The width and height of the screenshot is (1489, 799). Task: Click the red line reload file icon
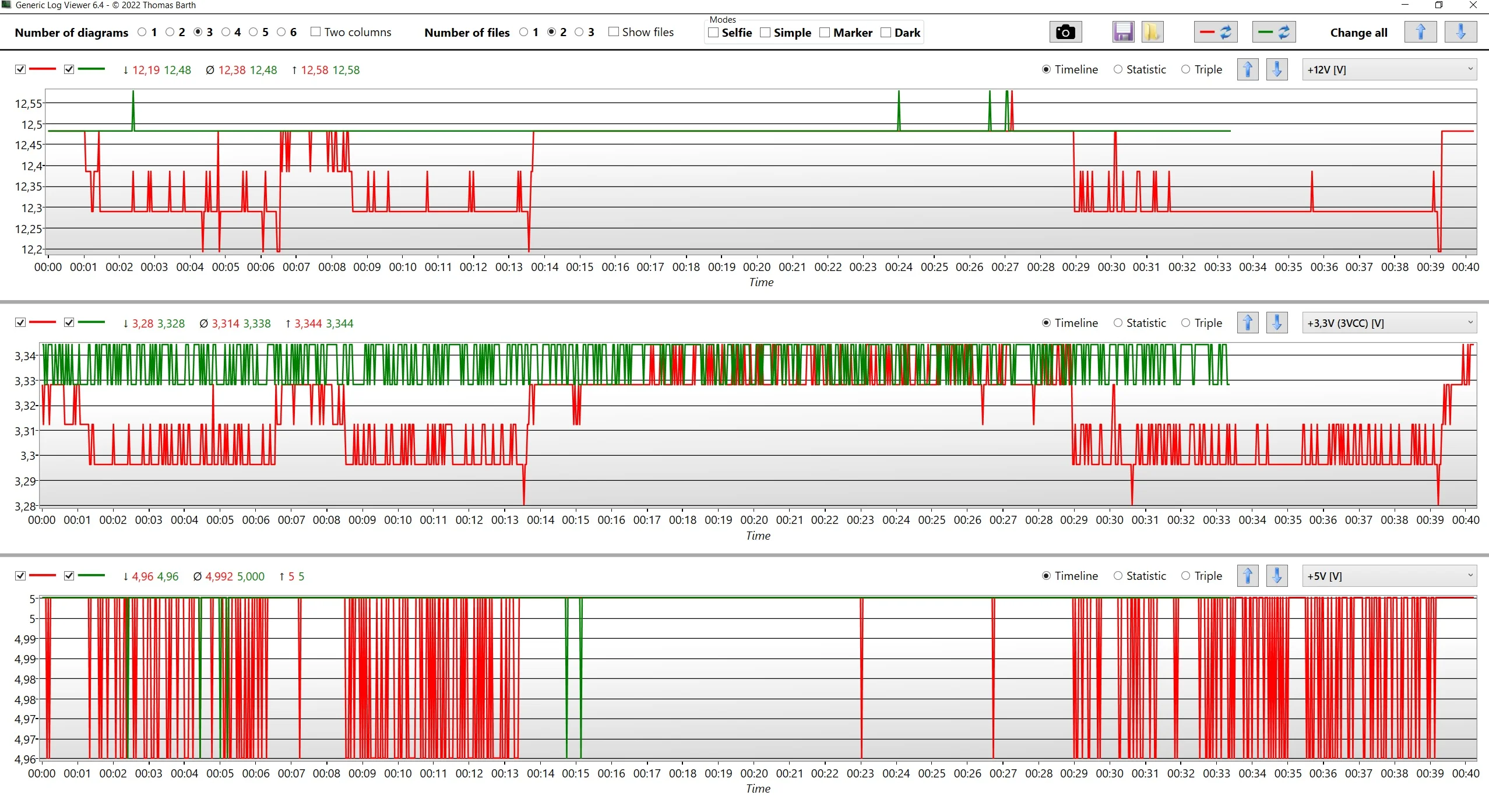click(1216, 32)
